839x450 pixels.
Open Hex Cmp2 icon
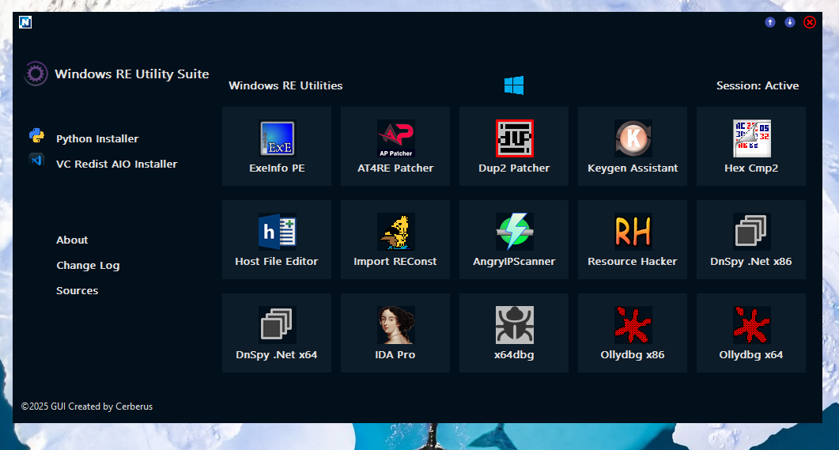752,138
